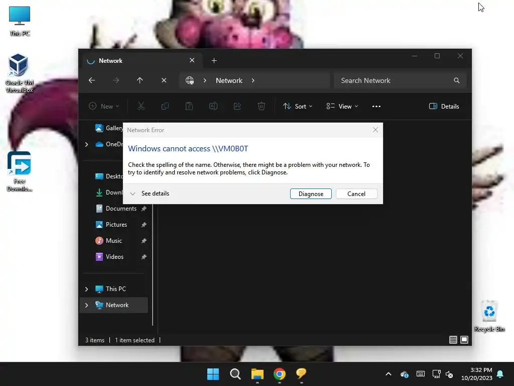Show hidden tray icons chevron
514x386 pixels.
(389, 374)
